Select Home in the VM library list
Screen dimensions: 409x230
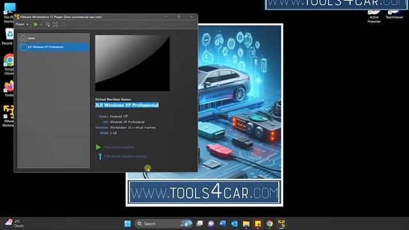tap(54, 38)
